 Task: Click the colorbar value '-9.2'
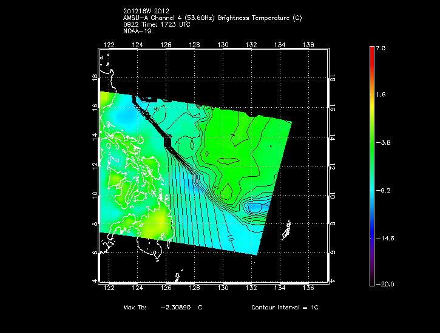coord(383,191)
